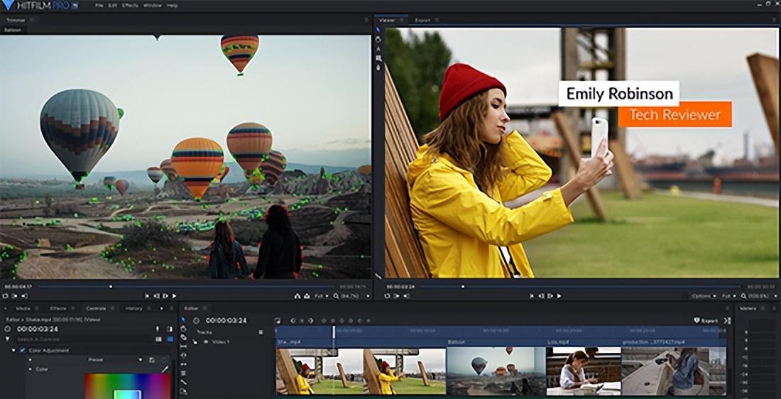
Task: Open the Tracks options icon in the Editor
Action: [x=261, y=332]
